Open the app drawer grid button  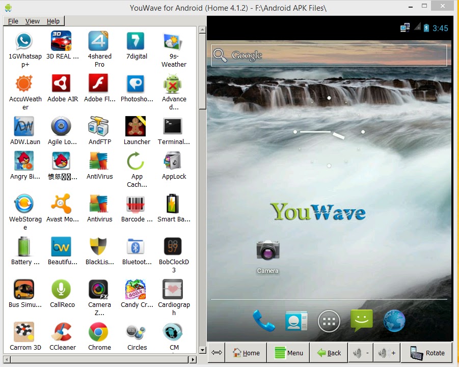tap(329, 321)
